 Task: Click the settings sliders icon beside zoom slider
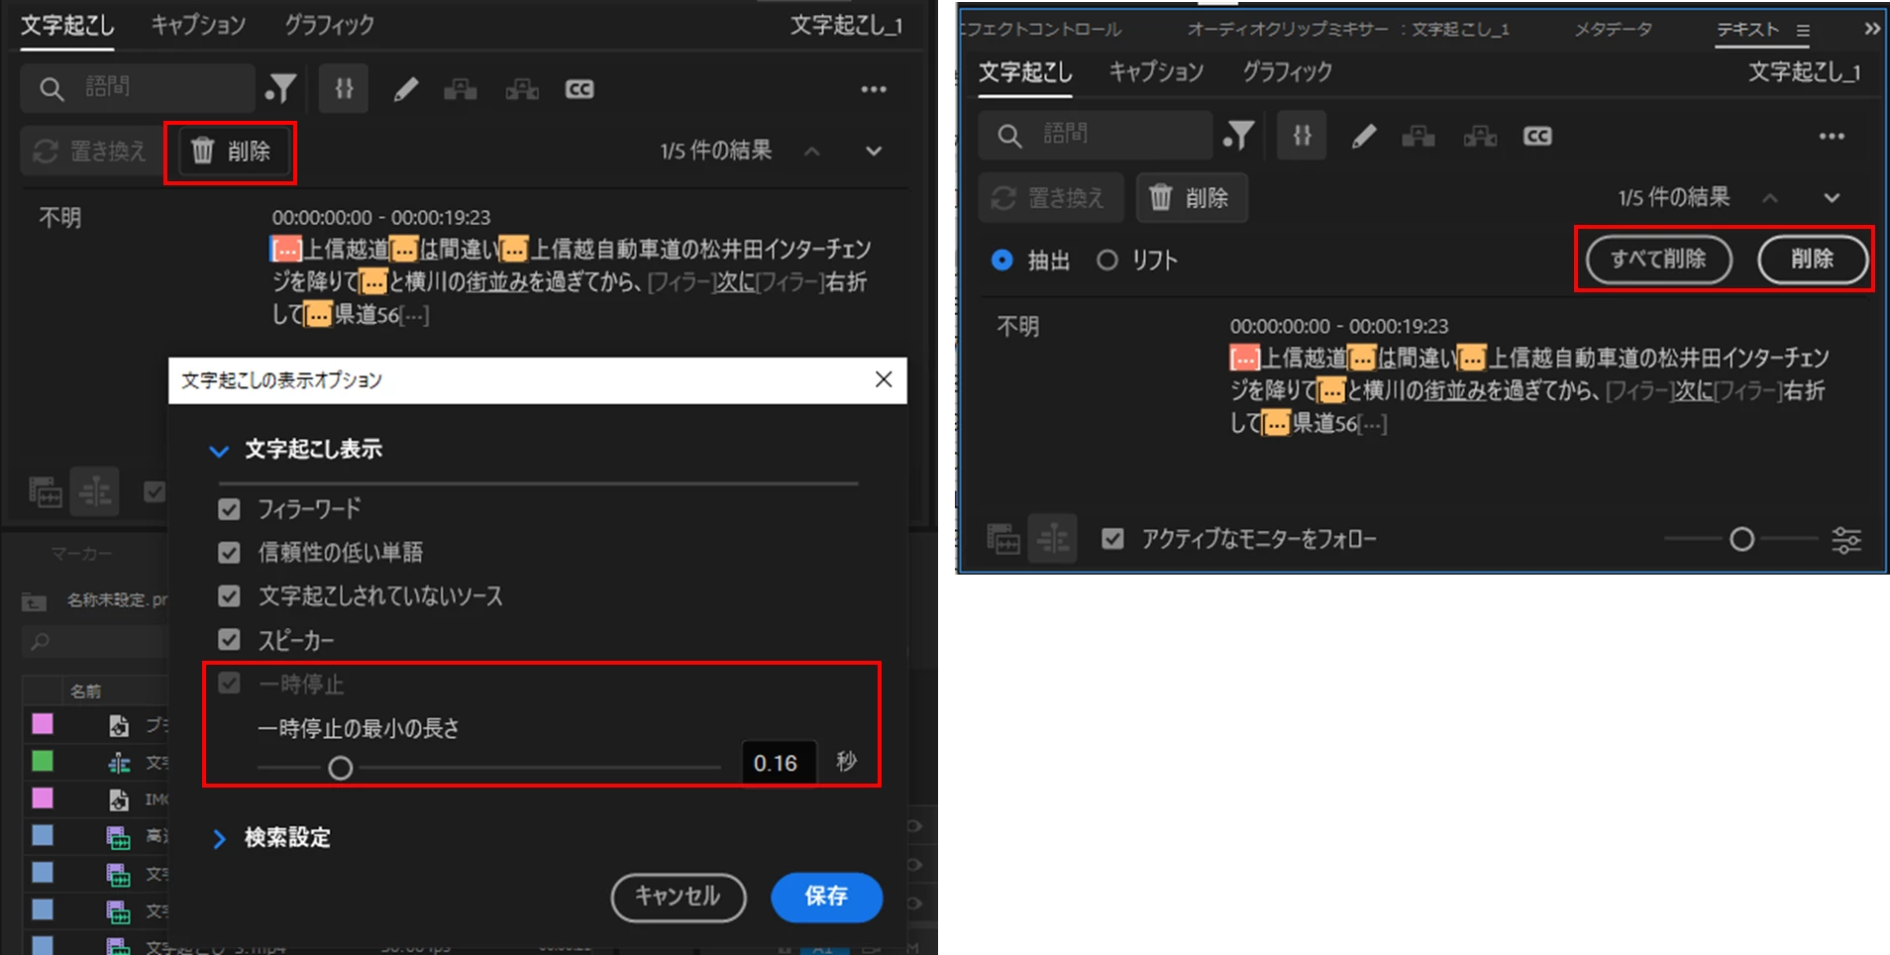point(1846,540)
